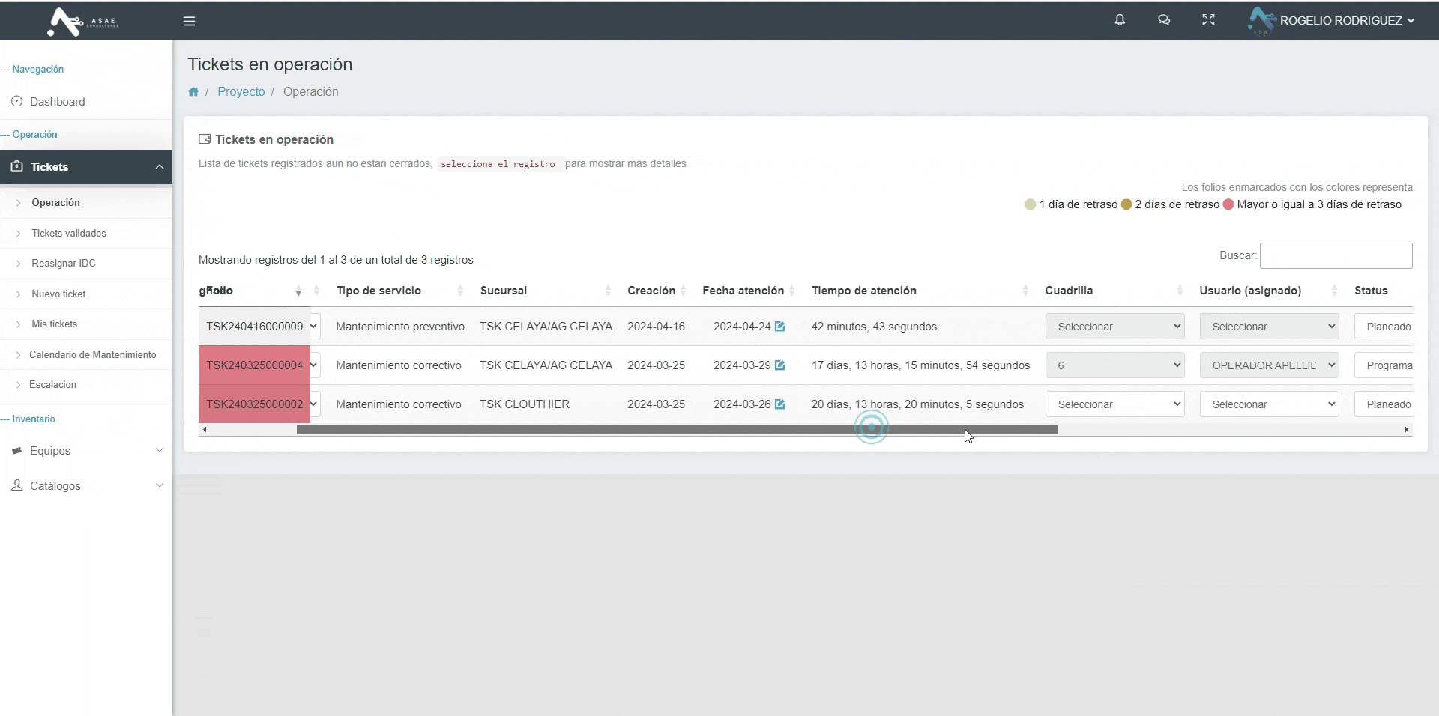Edit attention date 2024-03-26 icon

click(x=780, y=404)
